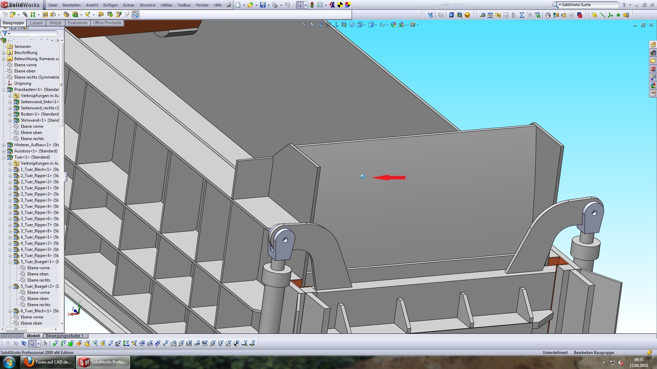Click the SolidWorks Suche search field

(x=589, y=5)
